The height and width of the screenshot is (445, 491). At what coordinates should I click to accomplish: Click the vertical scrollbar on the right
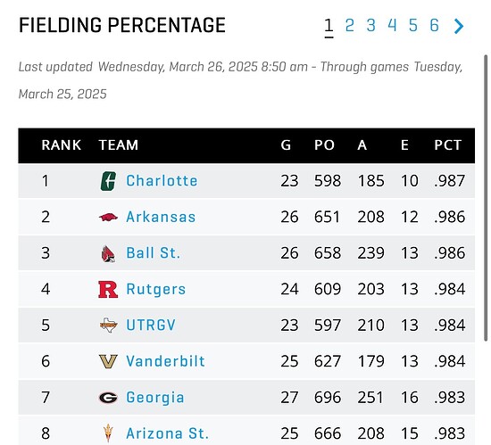coord(486,198)
